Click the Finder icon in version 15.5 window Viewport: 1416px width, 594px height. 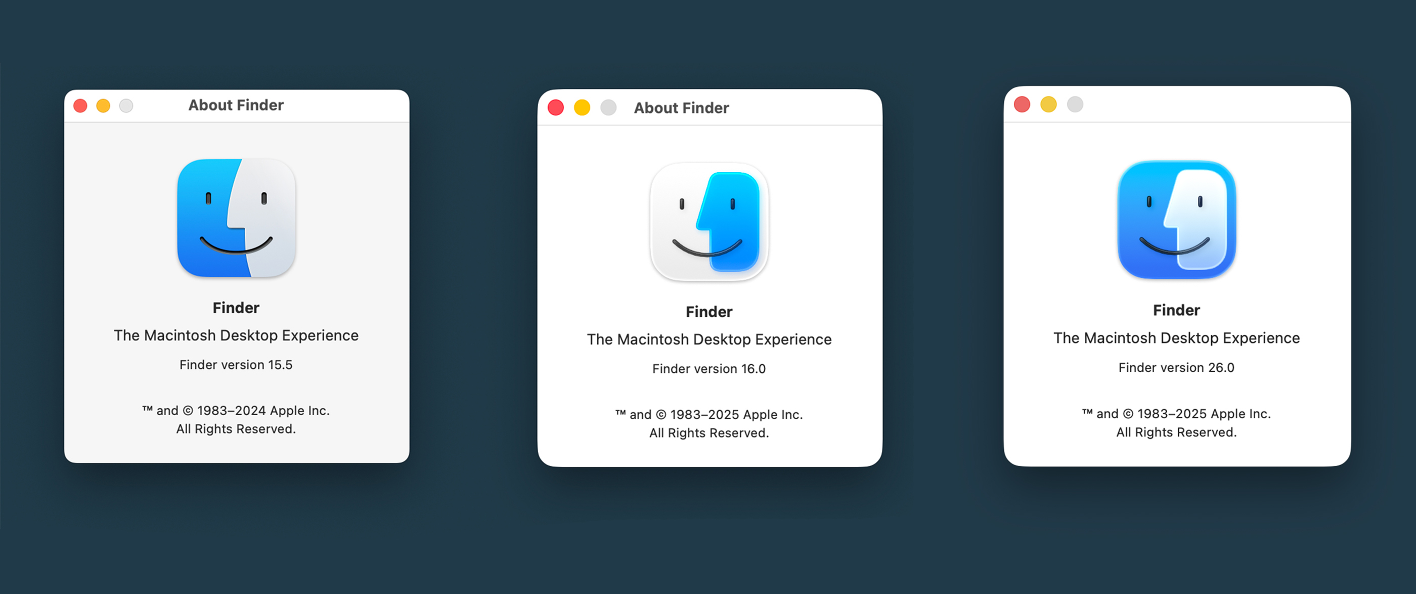coord(236,218)
